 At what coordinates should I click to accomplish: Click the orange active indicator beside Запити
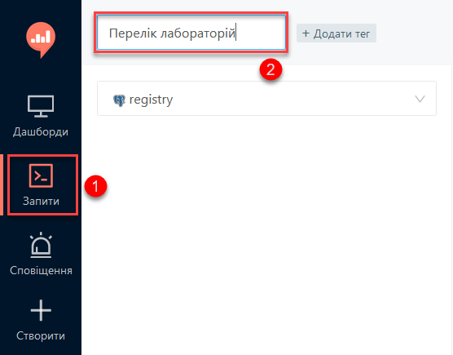point(2,185)
